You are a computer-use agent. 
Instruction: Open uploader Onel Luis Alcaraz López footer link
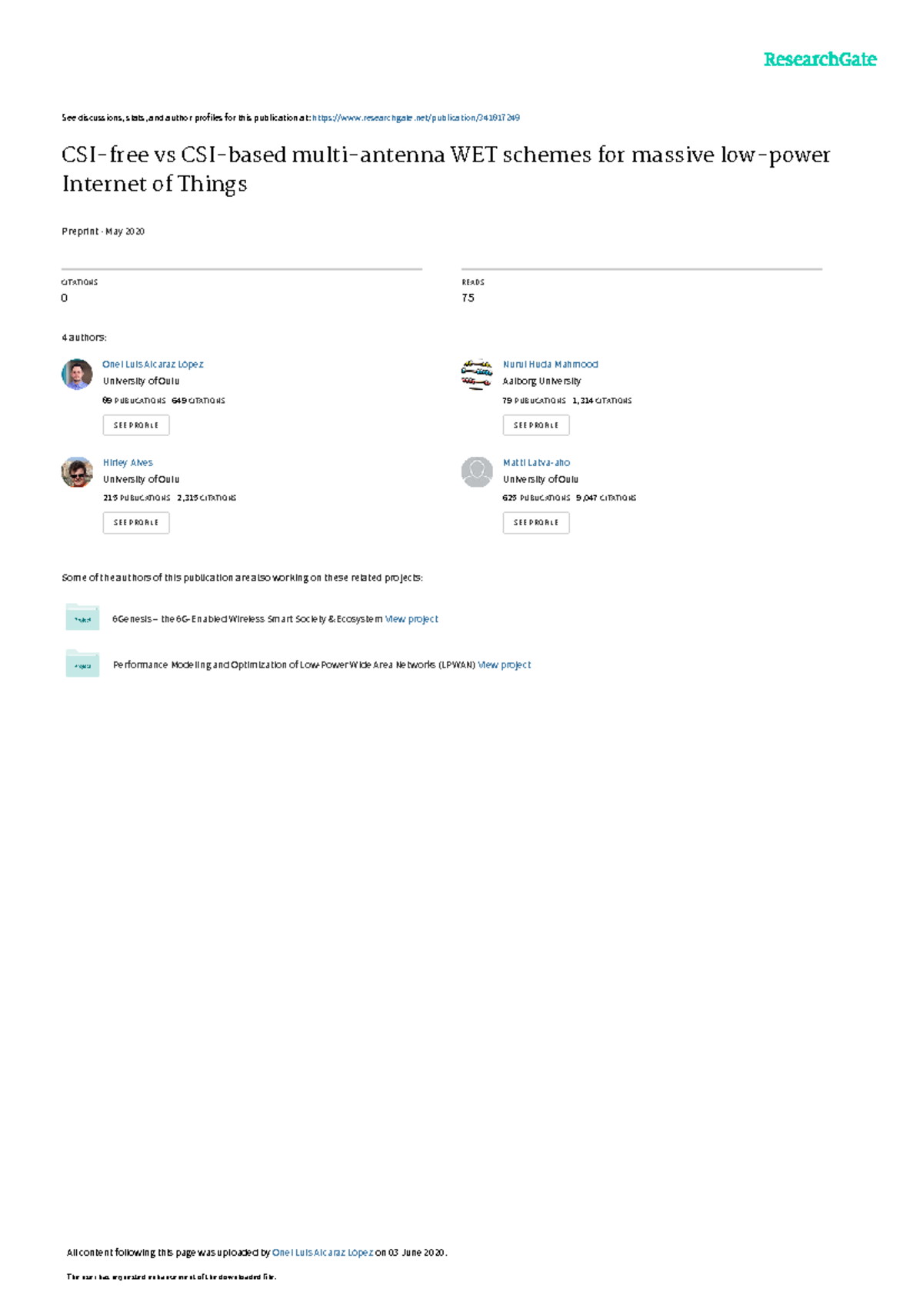(x=322, y=1253)
